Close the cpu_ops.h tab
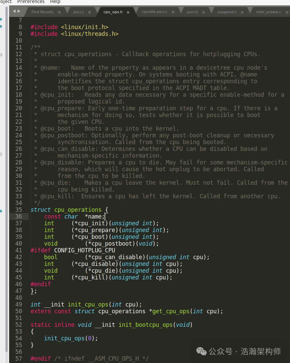The width and height of the screenshot is (290, 363). tap(128, 12)
